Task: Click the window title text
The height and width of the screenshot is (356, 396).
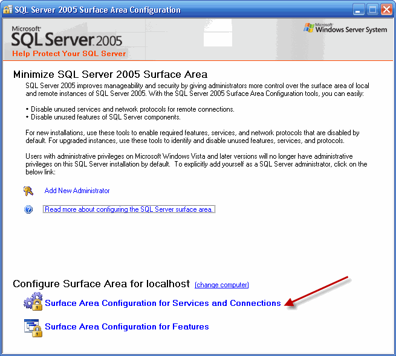Action: pyautogui.click(x=97, y=10)
